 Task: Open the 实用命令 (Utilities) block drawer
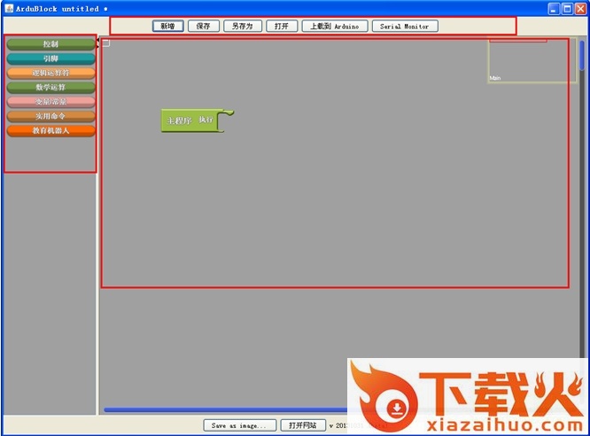[50, 116]
